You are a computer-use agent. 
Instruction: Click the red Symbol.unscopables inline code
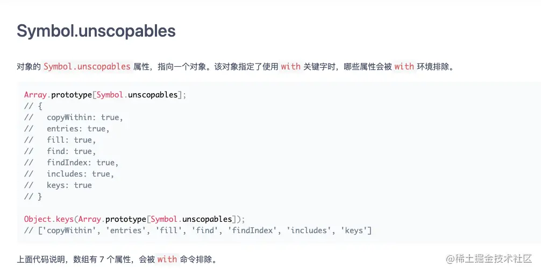point(87,67)
